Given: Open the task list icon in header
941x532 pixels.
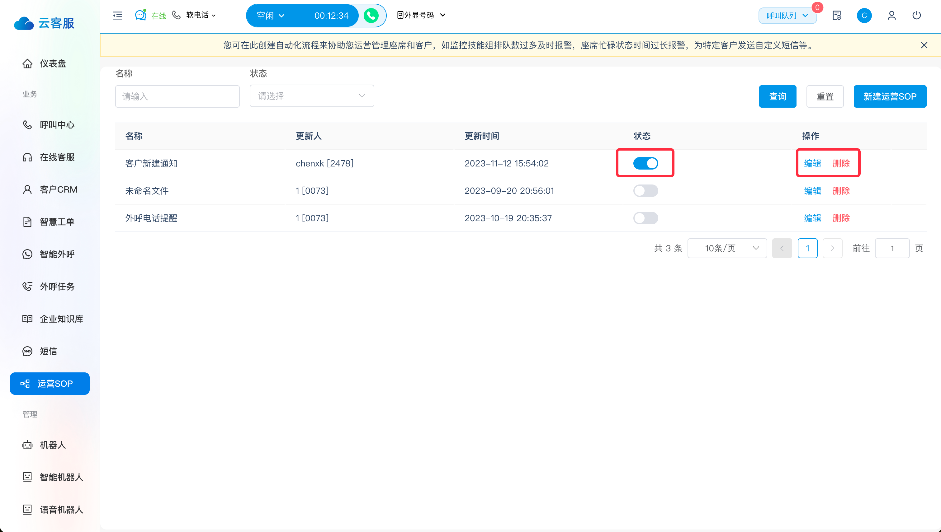Looking at the screenshot, I should tap(837, 15).
